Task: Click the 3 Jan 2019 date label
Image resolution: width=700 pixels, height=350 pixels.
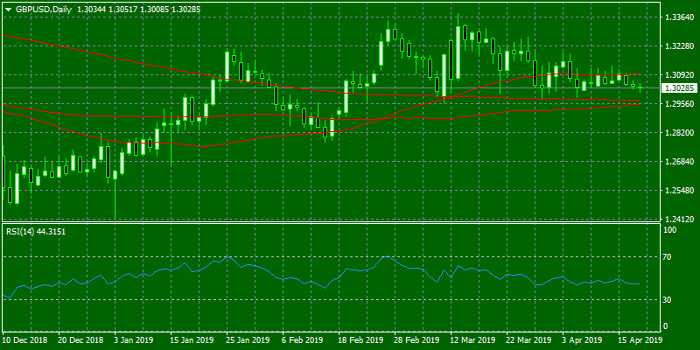Action: tap(134, 339)
